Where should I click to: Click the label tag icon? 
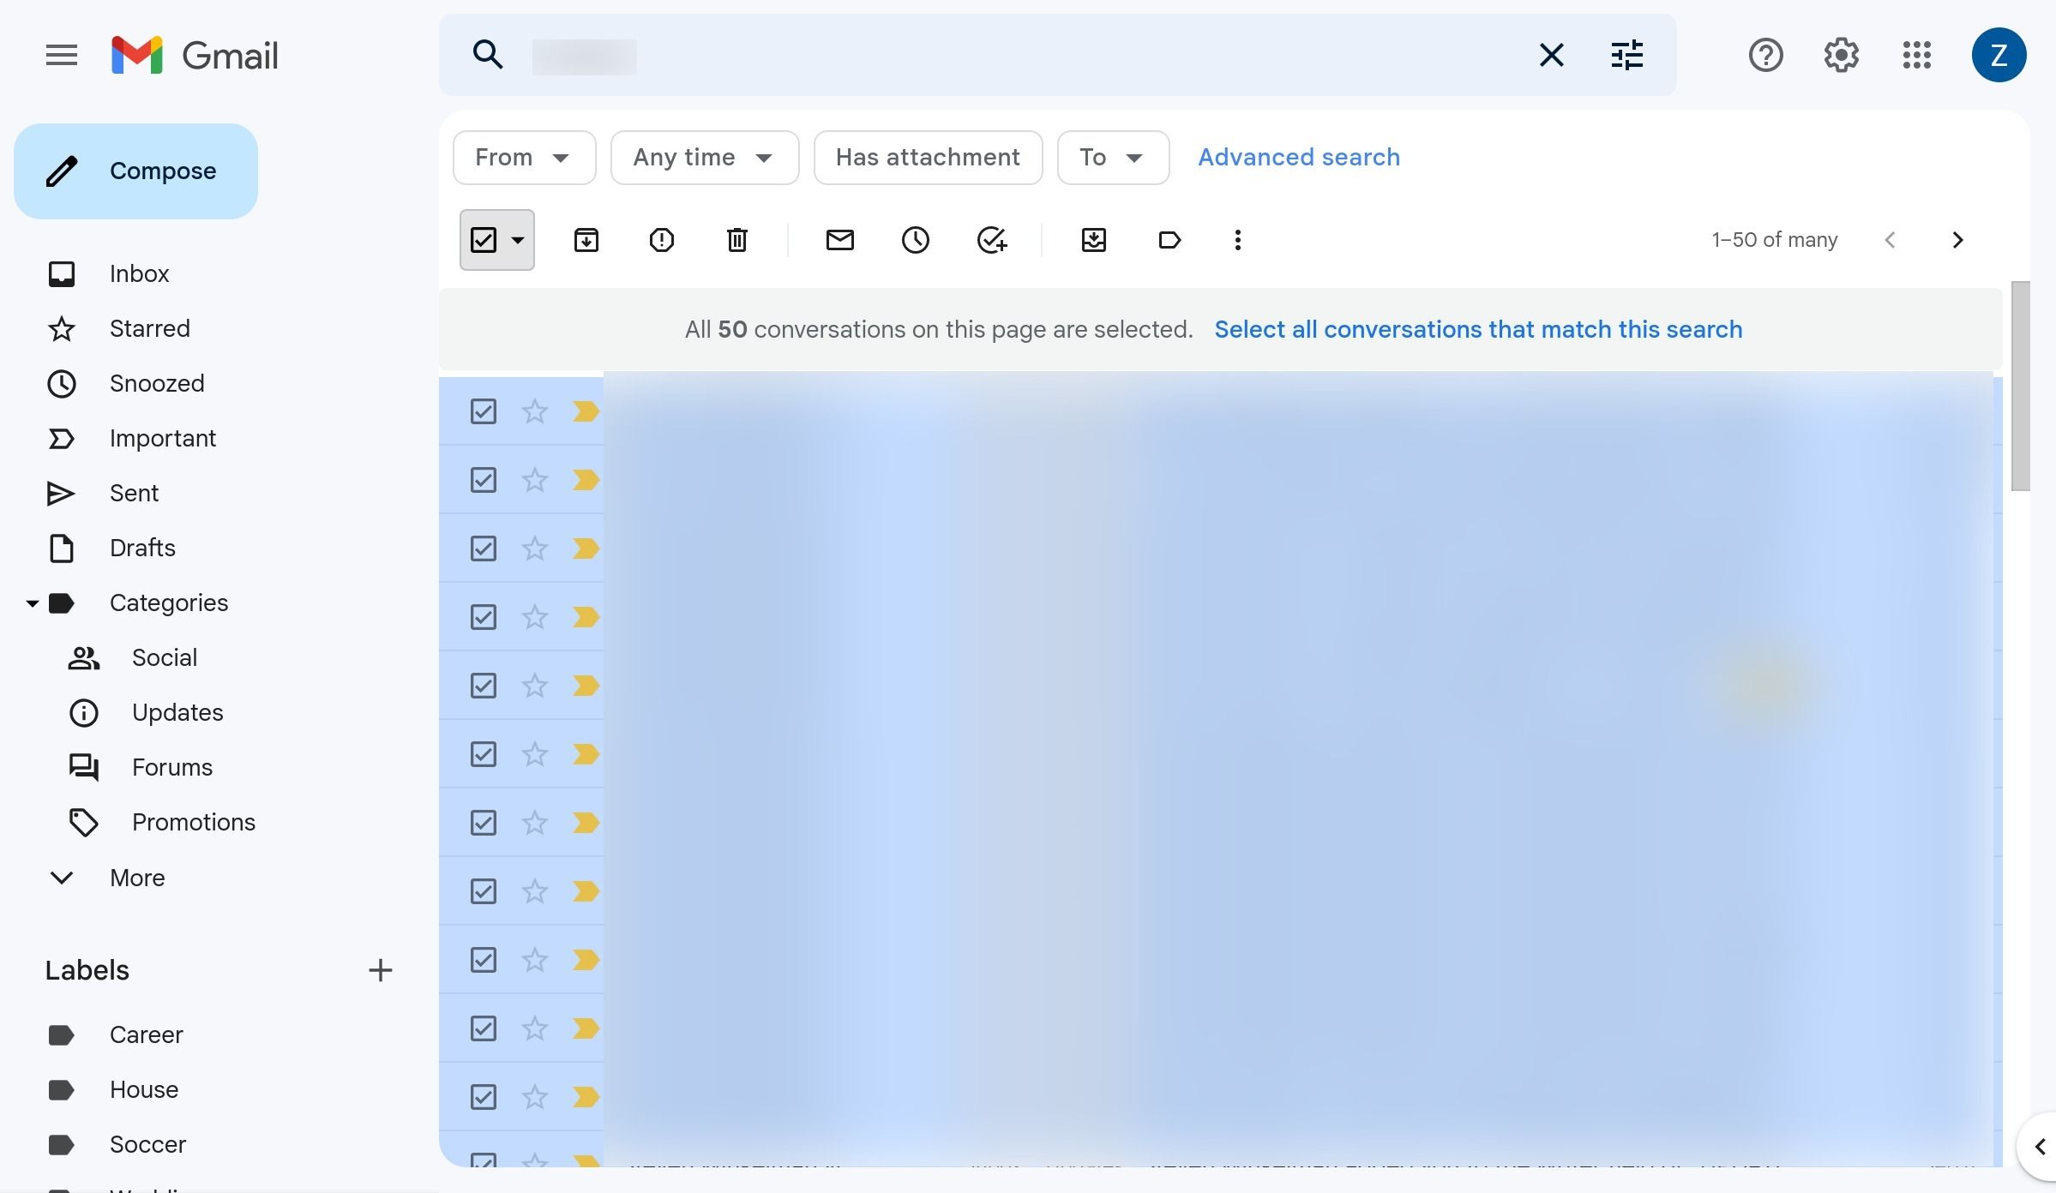(x=1168, y=238)
